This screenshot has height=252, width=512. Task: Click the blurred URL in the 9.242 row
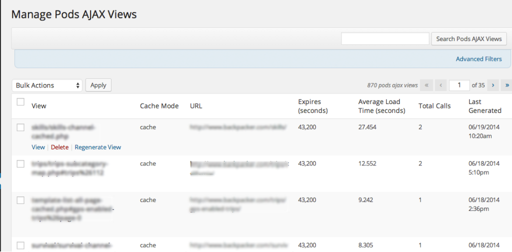[238, 204]
